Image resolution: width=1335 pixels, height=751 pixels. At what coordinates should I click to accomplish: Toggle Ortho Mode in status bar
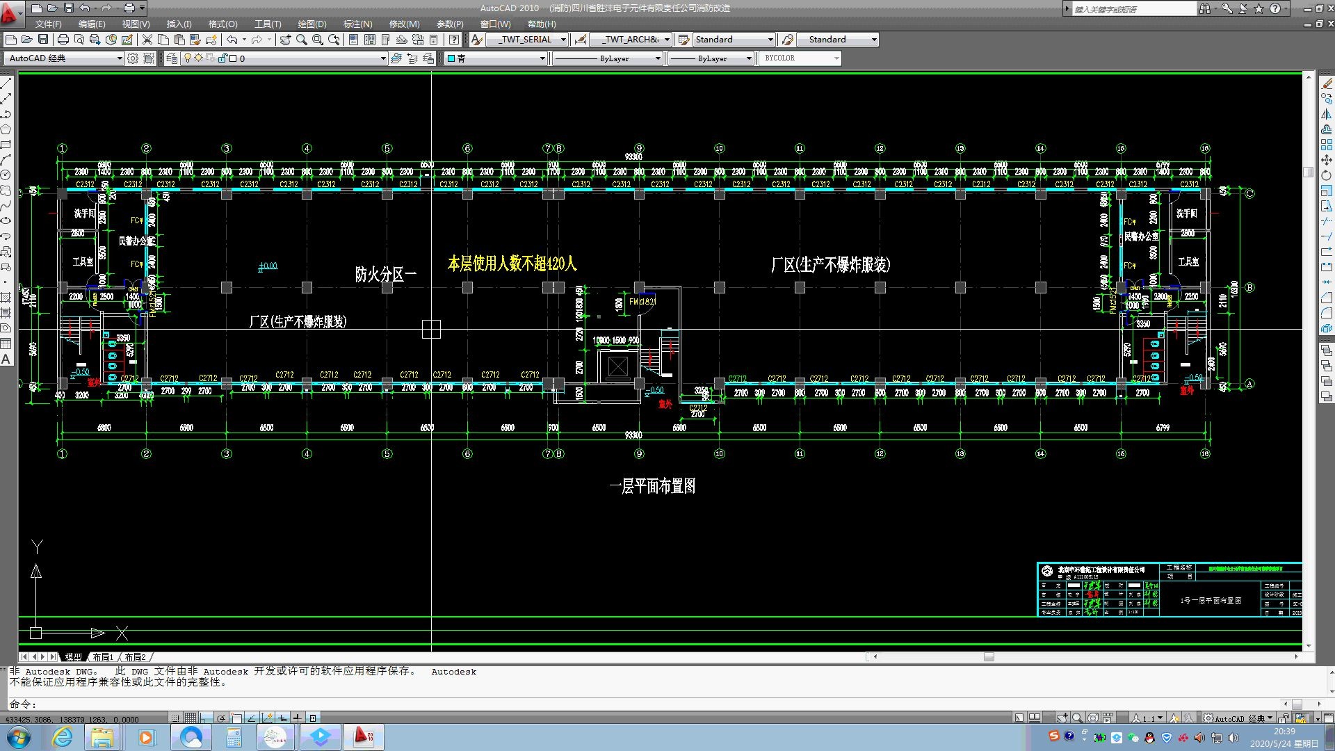pyautogui.click(x=206, y=718)
